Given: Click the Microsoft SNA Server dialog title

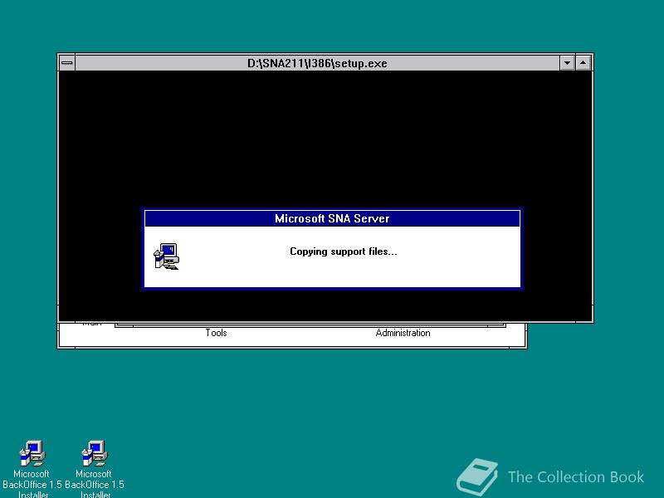Looking at the screenshot, I should [x=332, y=218].
